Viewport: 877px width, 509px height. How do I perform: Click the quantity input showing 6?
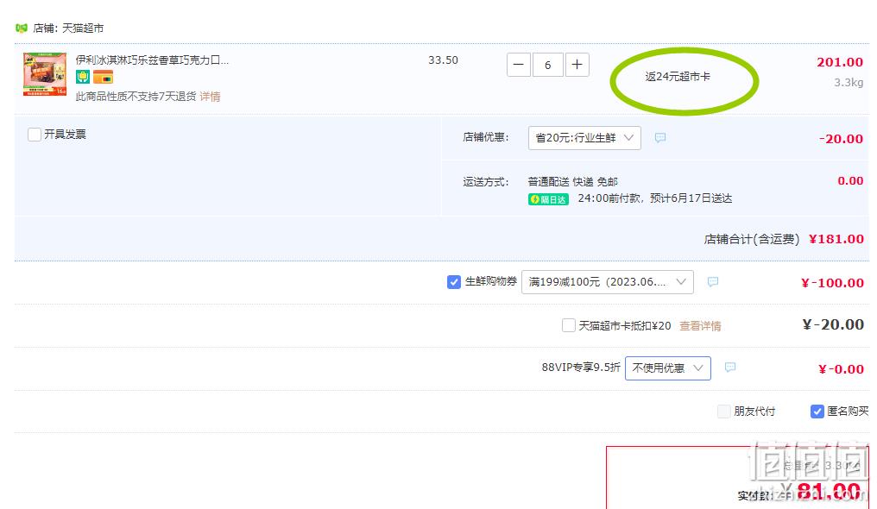pyautogui.click(x=547, y=65)
